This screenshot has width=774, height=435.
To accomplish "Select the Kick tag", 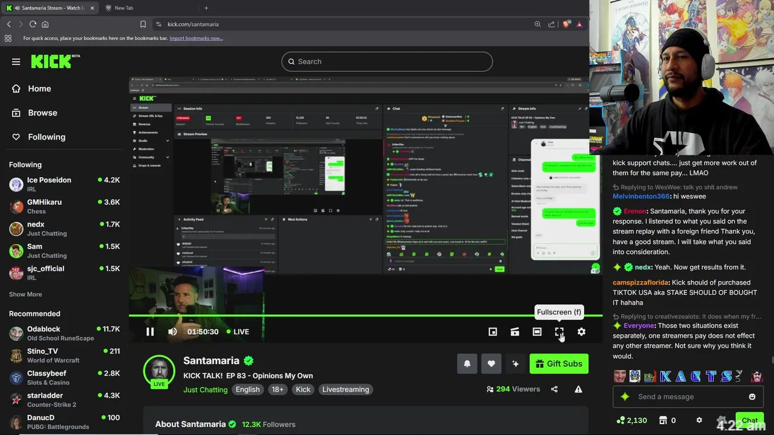I will click(303, 390).
